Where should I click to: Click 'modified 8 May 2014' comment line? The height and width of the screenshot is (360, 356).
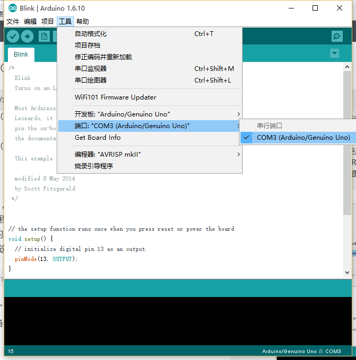[44, 178]
